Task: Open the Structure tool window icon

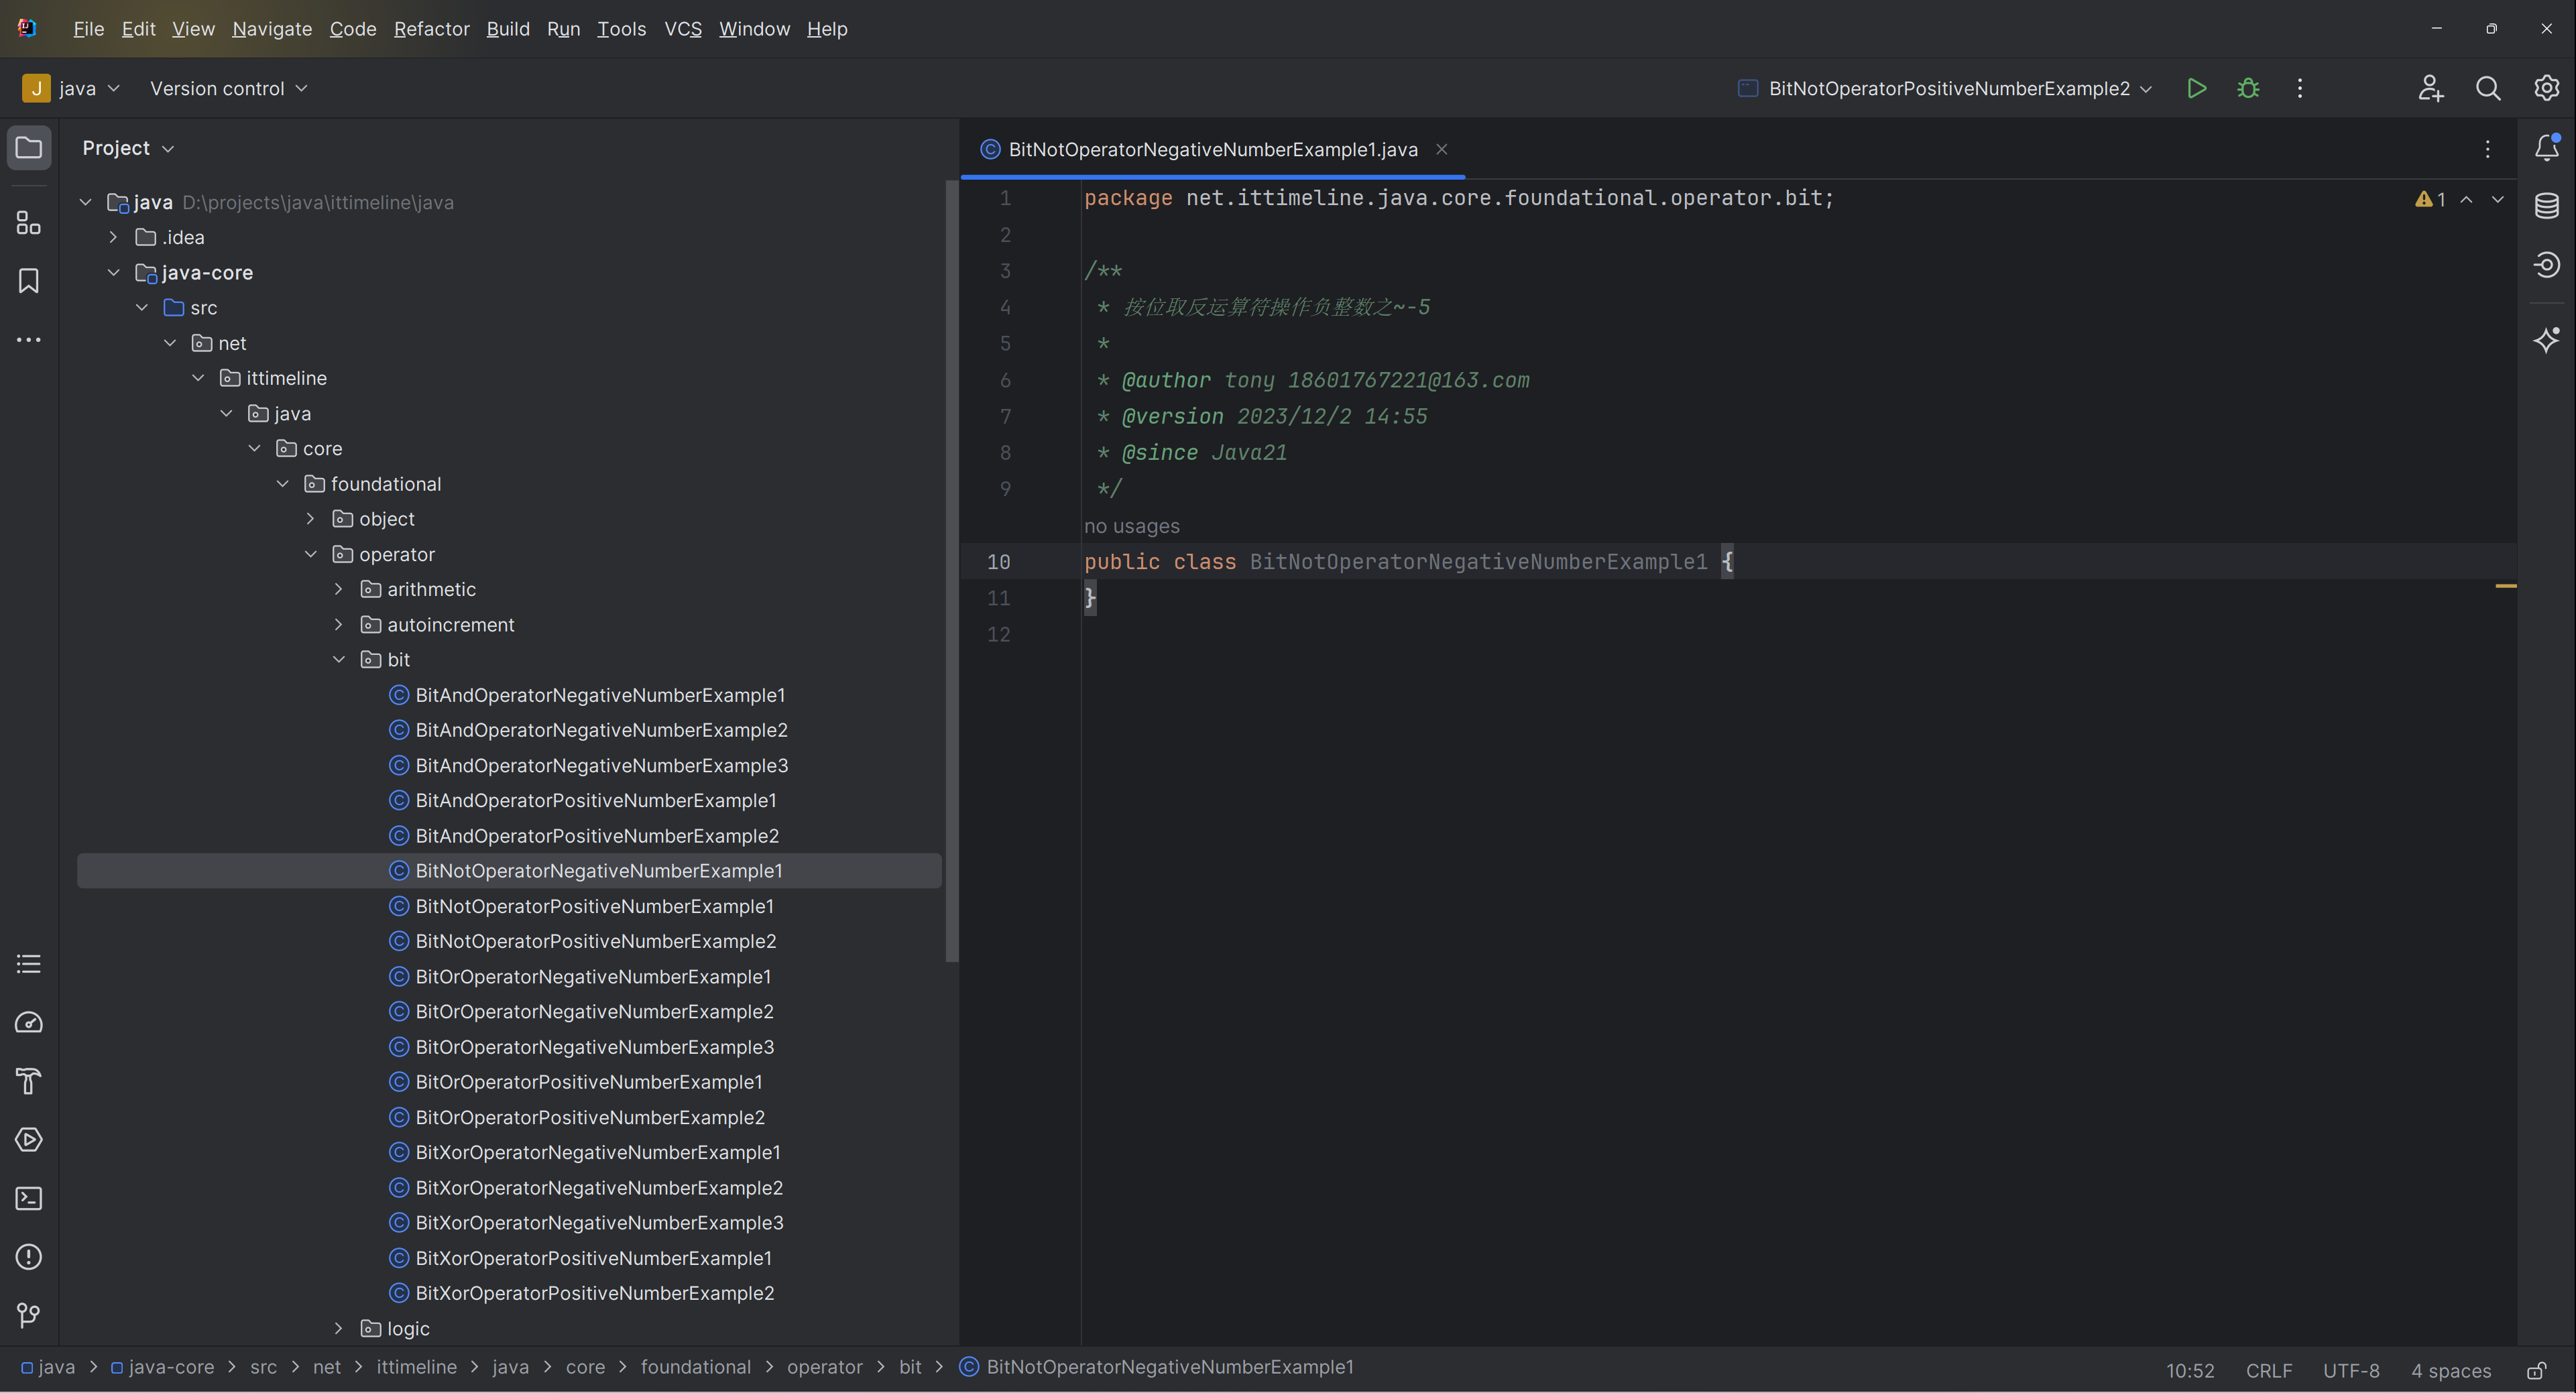Action: tap(29, 222)
